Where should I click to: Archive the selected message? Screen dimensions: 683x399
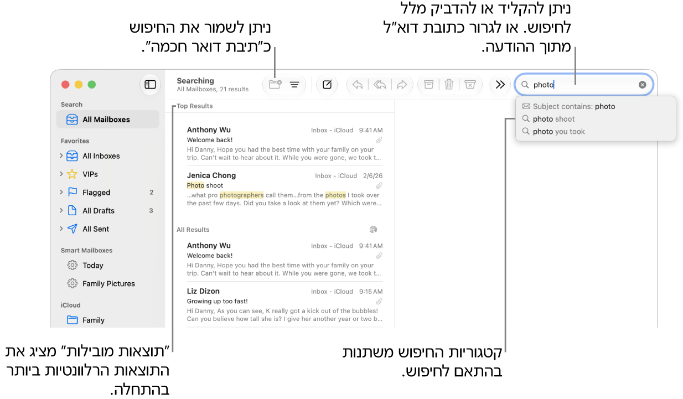click(428, 85)
